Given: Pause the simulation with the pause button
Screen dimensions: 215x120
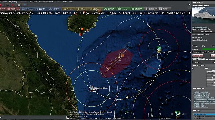Looking at the screenshot, I should [x=8, y=5].
